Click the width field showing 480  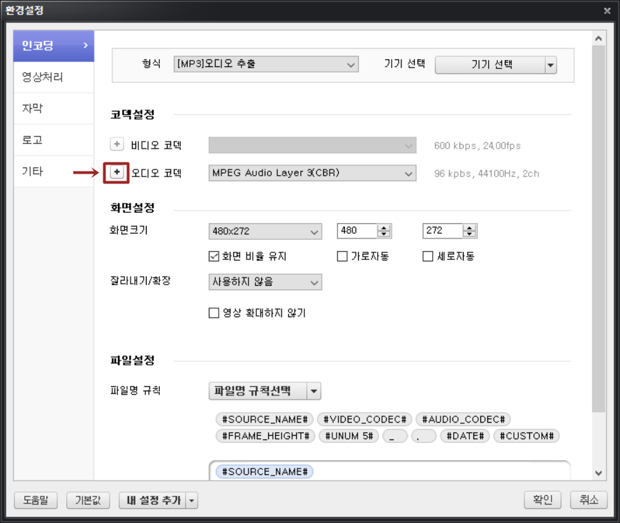click(357, 231)
